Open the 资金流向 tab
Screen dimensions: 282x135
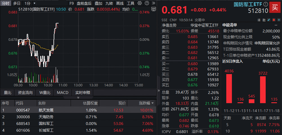point(25,93)
